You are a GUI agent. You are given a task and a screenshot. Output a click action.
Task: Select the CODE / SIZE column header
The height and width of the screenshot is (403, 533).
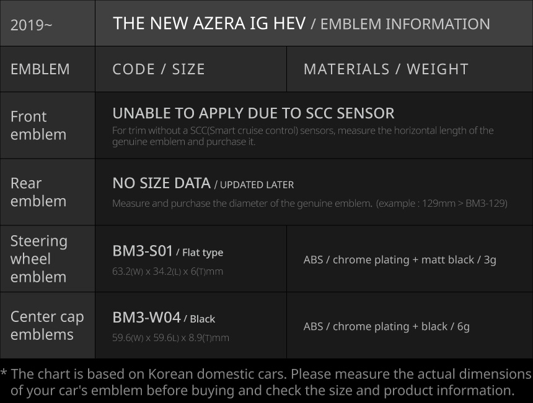pos(159,69)
